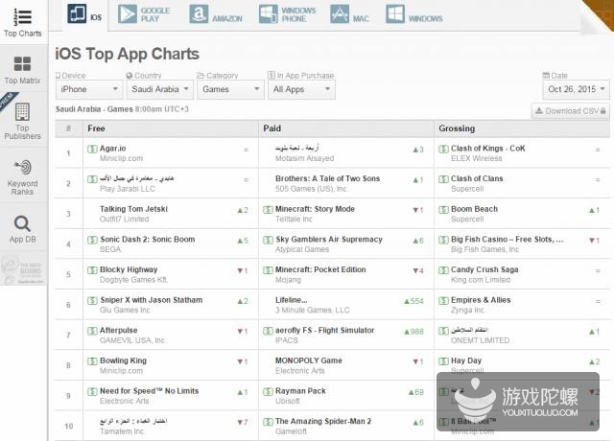The width and height of the screenshot is (614, 441).
Task: Click the in-app purchase icon beside Bowling King
Action: click(92, 361)
